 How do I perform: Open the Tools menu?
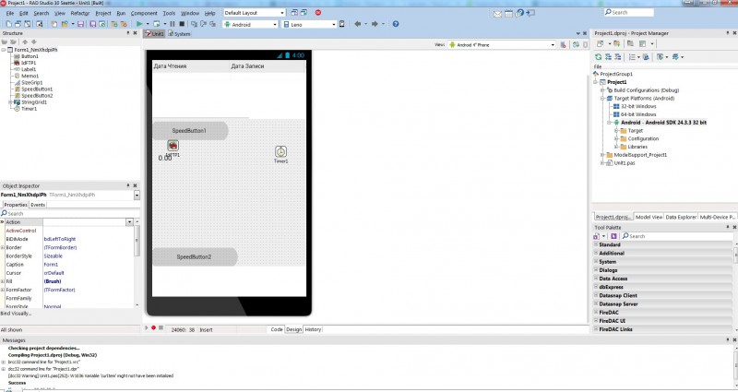169,13
